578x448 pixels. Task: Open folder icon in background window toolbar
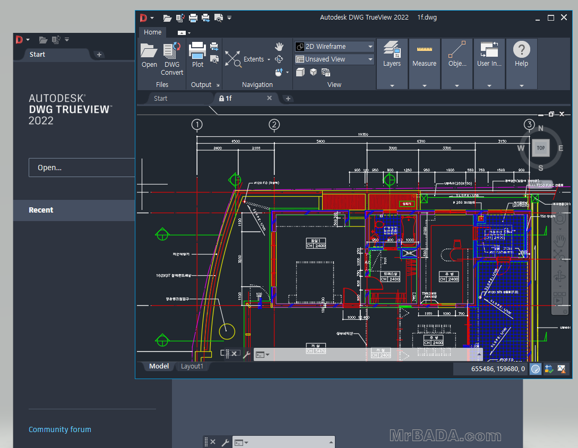click(43, 39)
